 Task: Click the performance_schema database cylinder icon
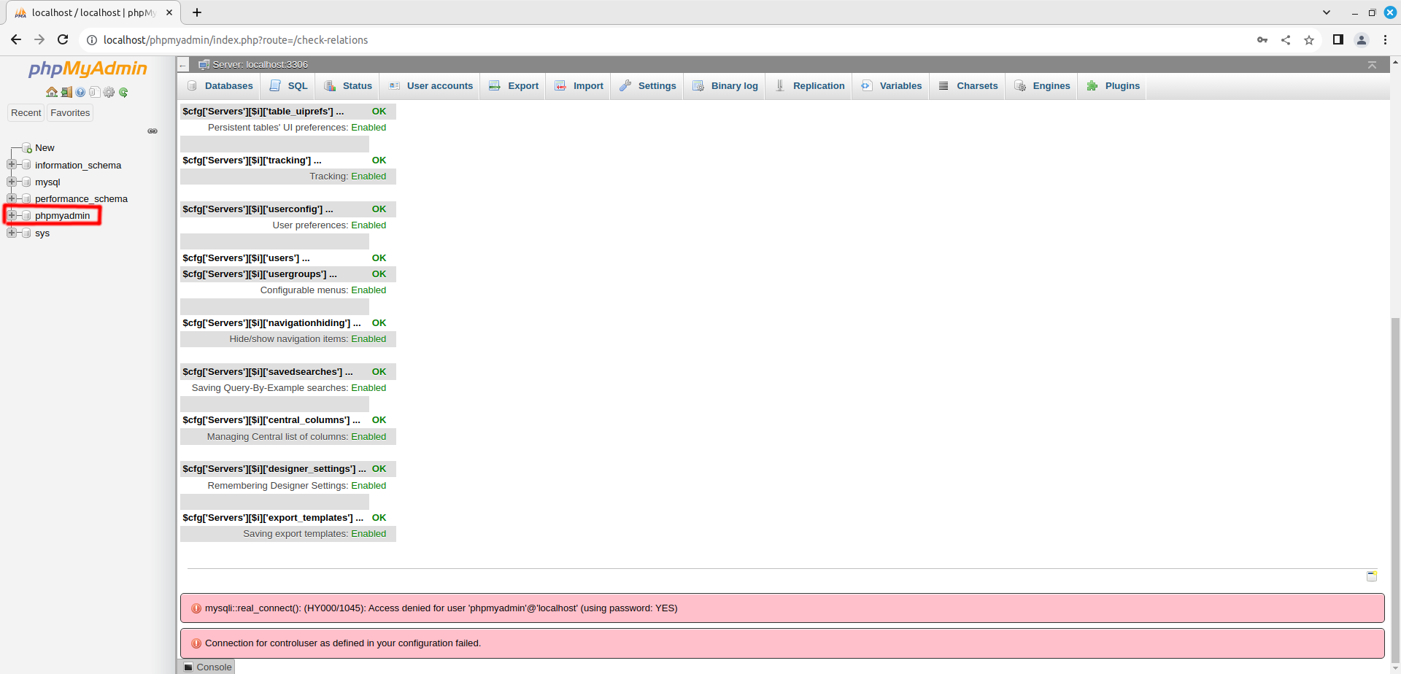[x=26, y=198]
